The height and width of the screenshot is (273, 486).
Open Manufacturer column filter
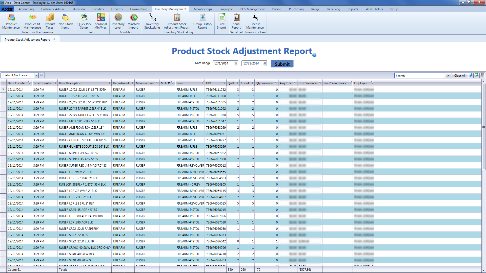(x=157, y=83)
